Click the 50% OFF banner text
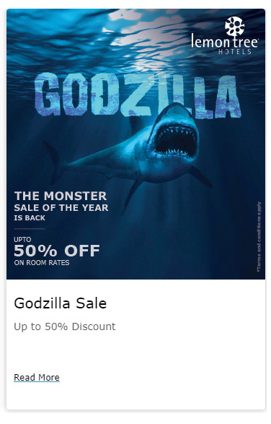 pos(57,251)
